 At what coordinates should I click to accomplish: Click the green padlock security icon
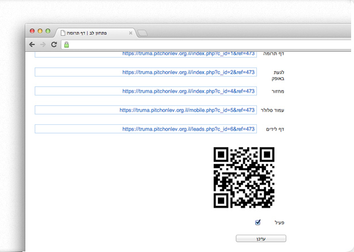67,44
